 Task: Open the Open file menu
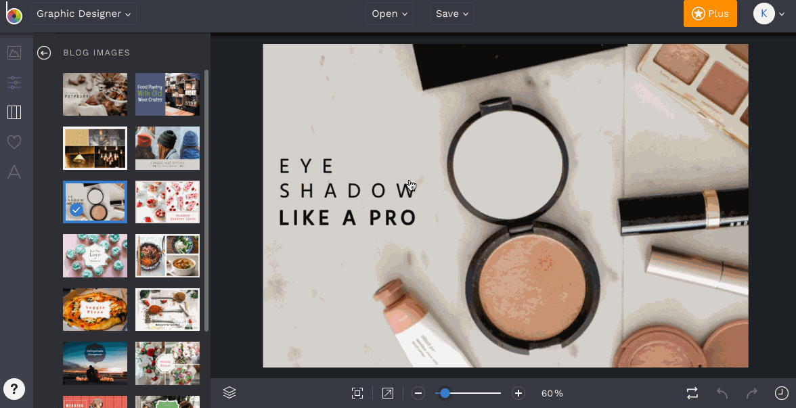pyautogui.click(x=389, y=13)
